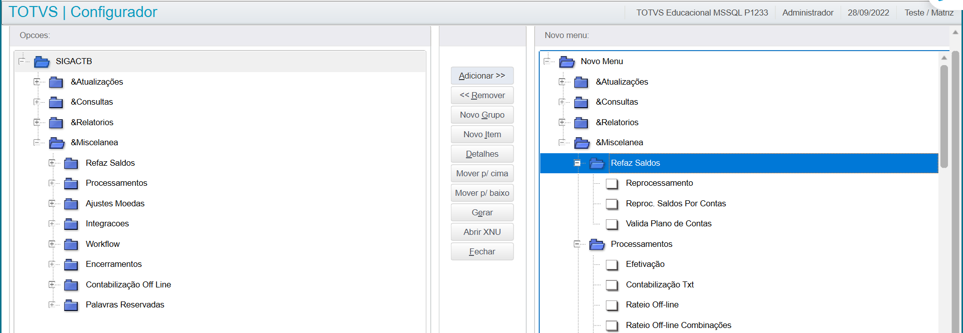Click the Refaz Saldos folder icon in Opcoes
Screen dimensions: 963x333
click(x=71, y=163)
